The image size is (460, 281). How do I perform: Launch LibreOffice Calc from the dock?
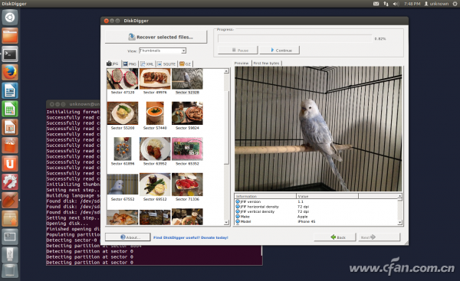click(10, 109)
